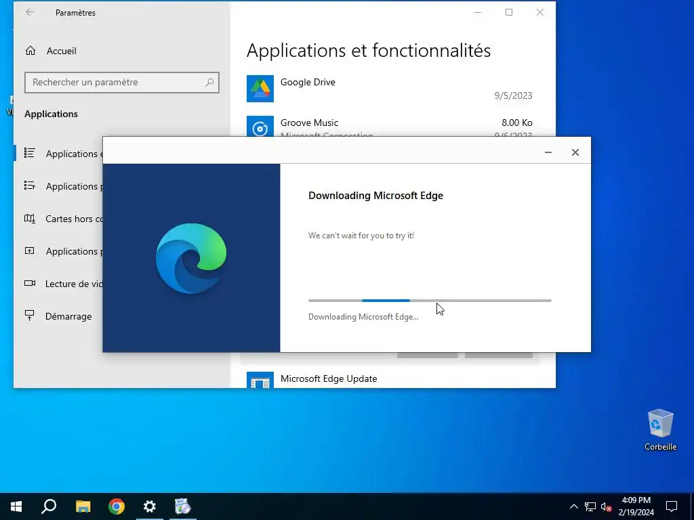Click 'We can't wait for you' text
This screenshot has height=520, width=694.
point(361,235)
